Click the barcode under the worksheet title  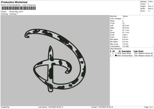coord(18,8)
